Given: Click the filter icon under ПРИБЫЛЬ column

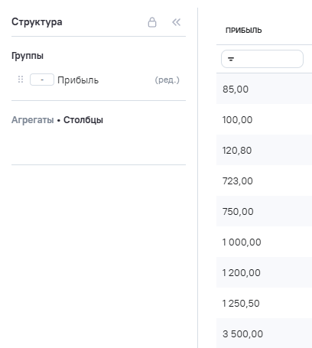Looking at the screenshot, I should (231, 59).
